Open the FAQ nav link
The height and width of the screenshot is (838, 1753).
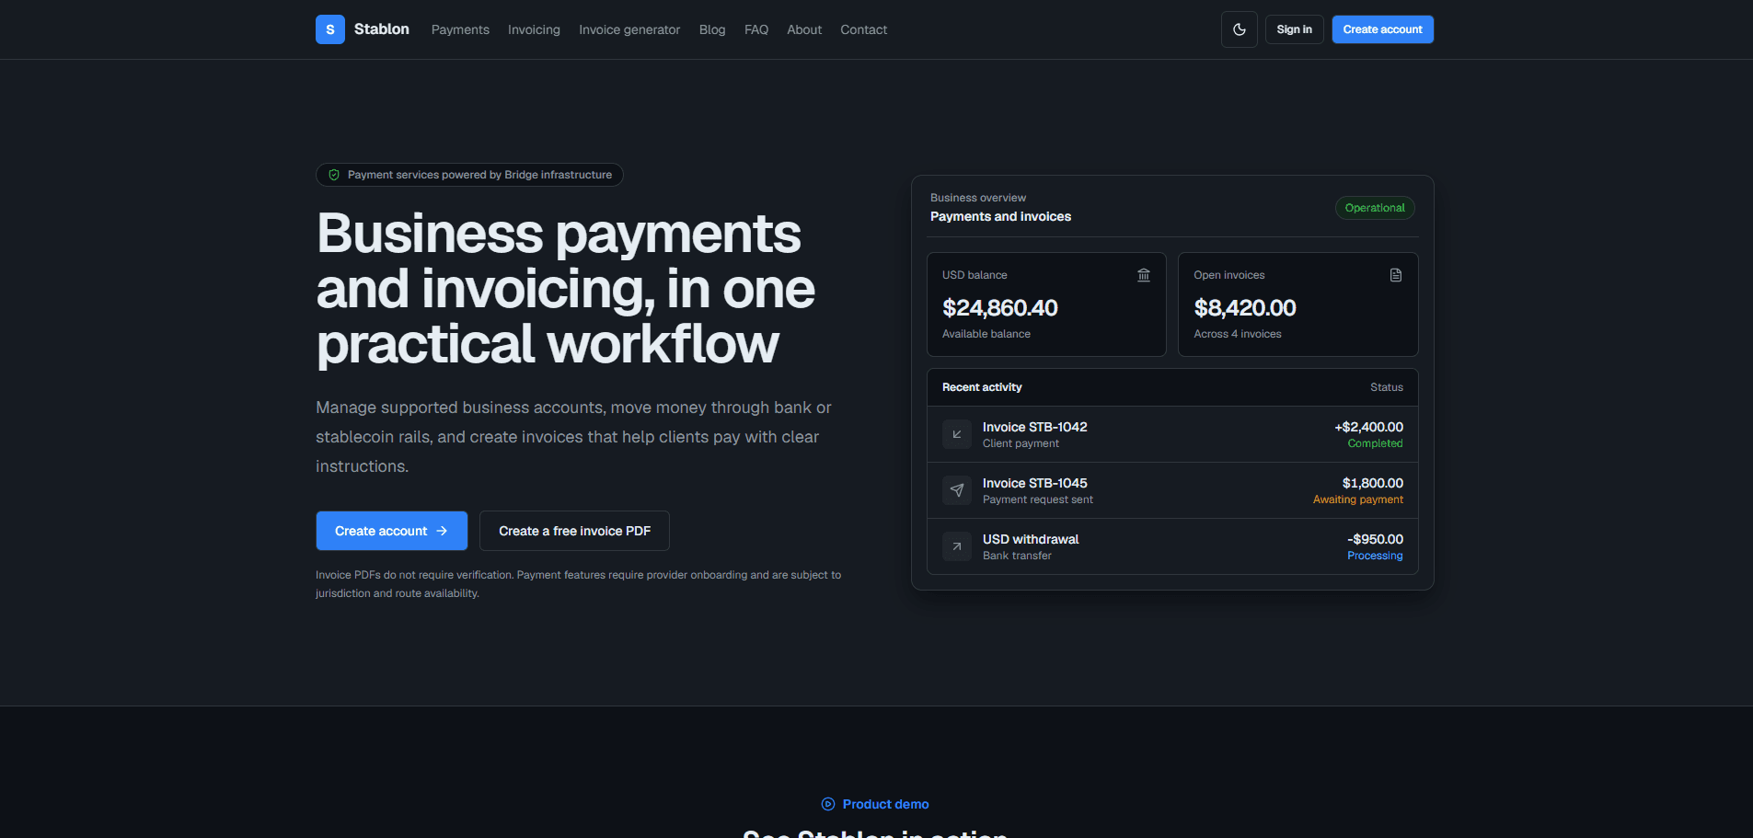tap(756, 29)
